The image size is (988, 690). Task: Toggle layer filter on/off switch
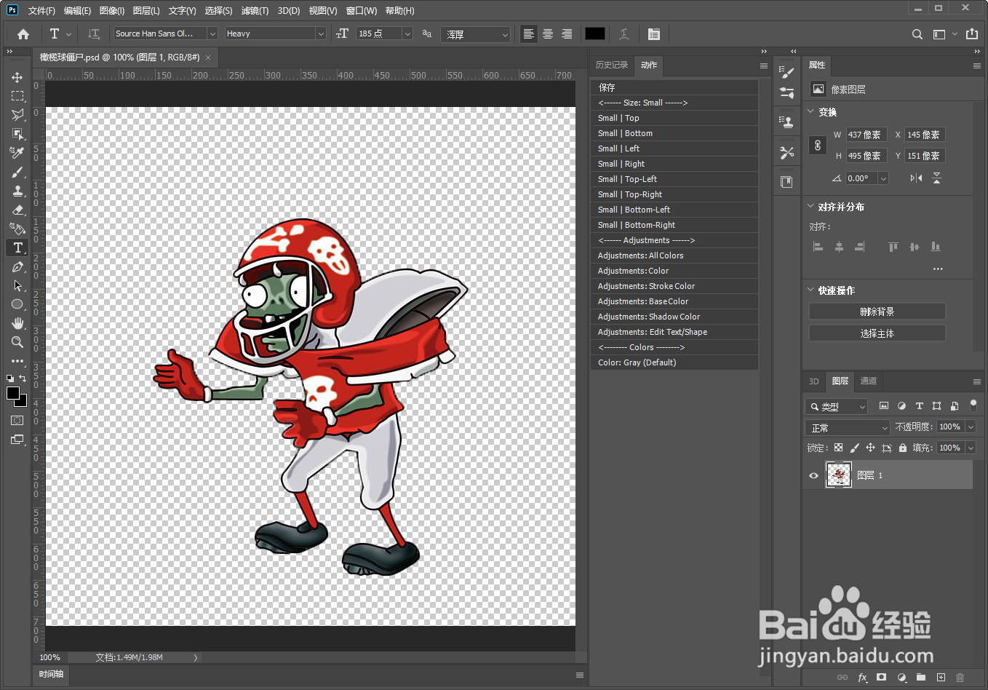click(973, 405)
